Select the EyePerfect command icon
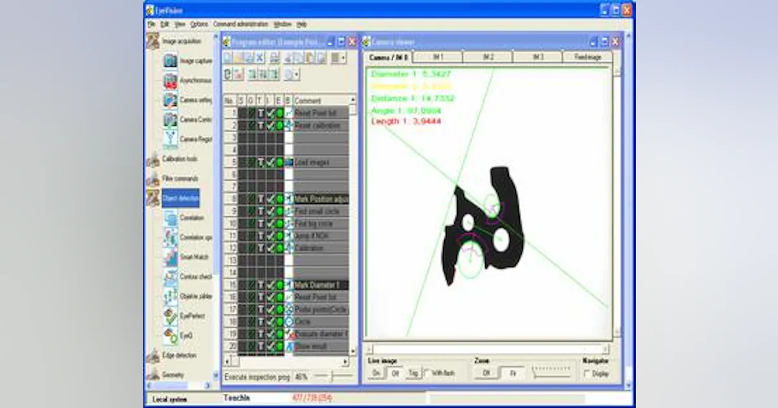This screenshot has height=408, width=778. pos(171,317)
